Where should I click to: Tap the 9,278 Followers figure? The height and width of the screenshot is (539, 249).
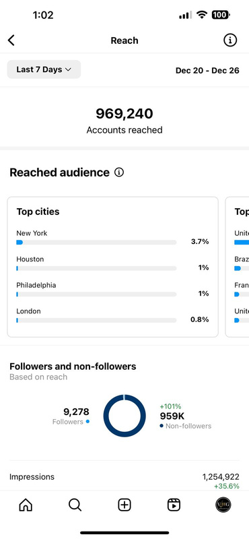71,416
